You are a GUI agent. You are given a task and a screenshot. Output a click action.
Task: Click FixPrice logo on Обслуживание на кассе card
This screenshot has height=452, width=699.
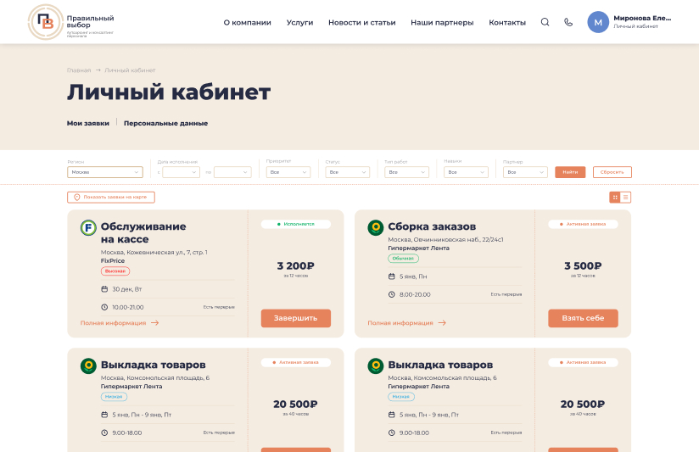[88, 227]
